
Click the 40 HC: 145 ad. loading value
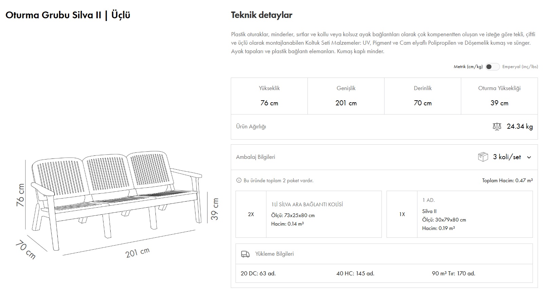pyautogui.click(x=355, y=273)
